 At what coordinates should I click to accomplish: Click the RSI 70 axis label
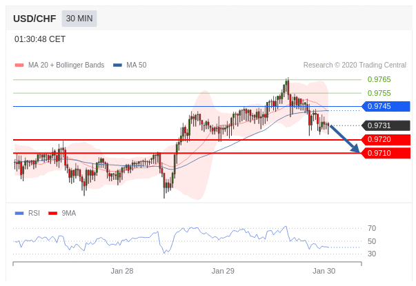372,228
